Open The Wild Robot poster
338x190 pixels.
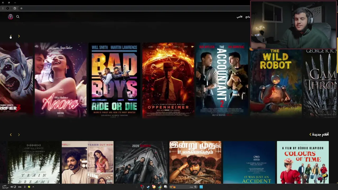[x=276, y=83]
